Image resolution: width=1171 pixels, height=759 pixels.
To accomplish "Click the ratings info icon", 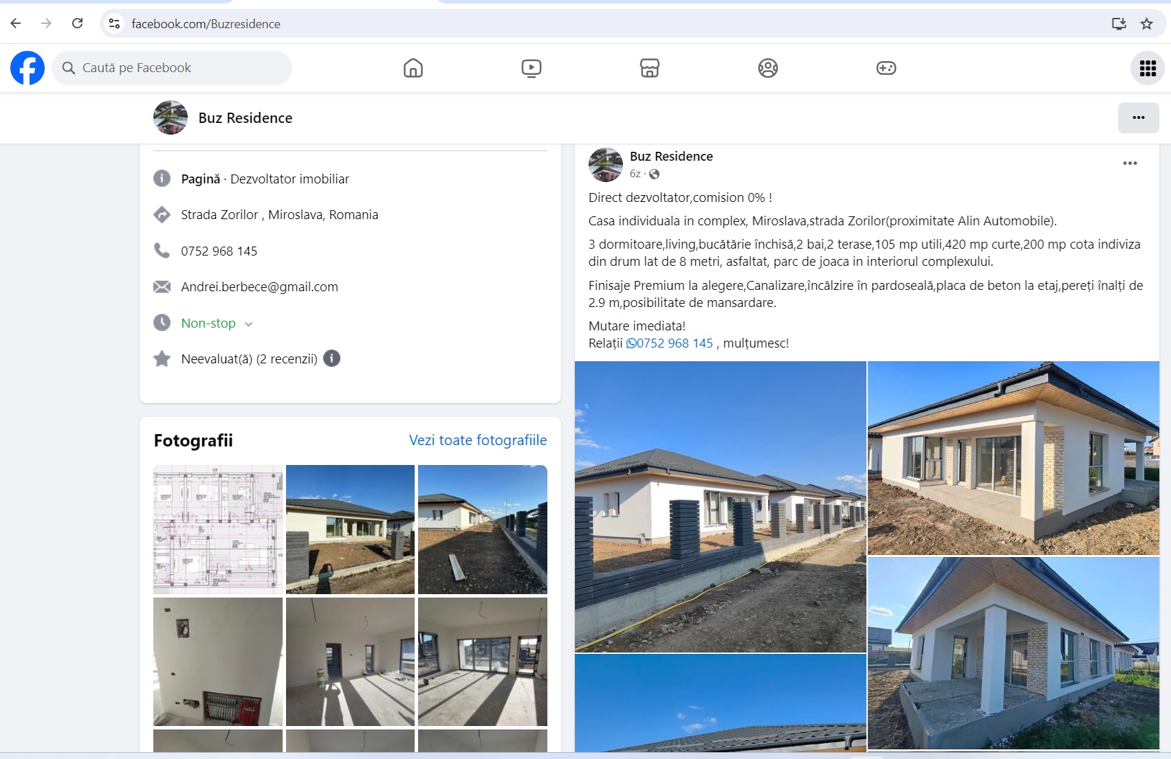I will tap(331, 359).
